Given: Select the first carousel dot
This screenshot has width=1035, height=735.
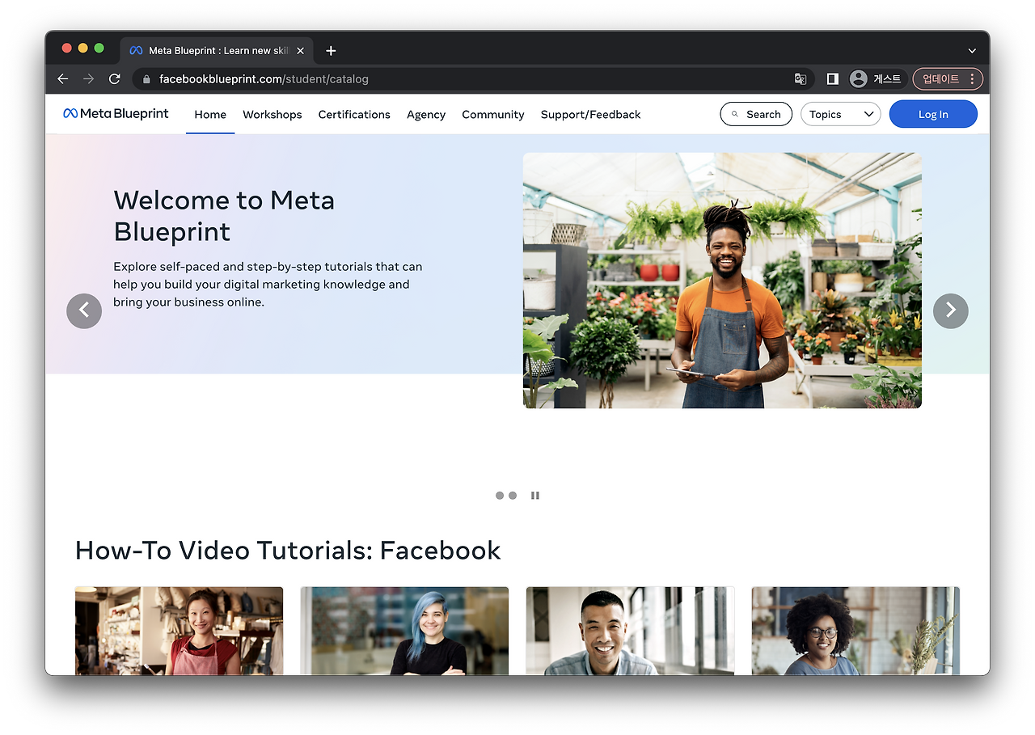Looking at the screenshot, I should (500, 496).
